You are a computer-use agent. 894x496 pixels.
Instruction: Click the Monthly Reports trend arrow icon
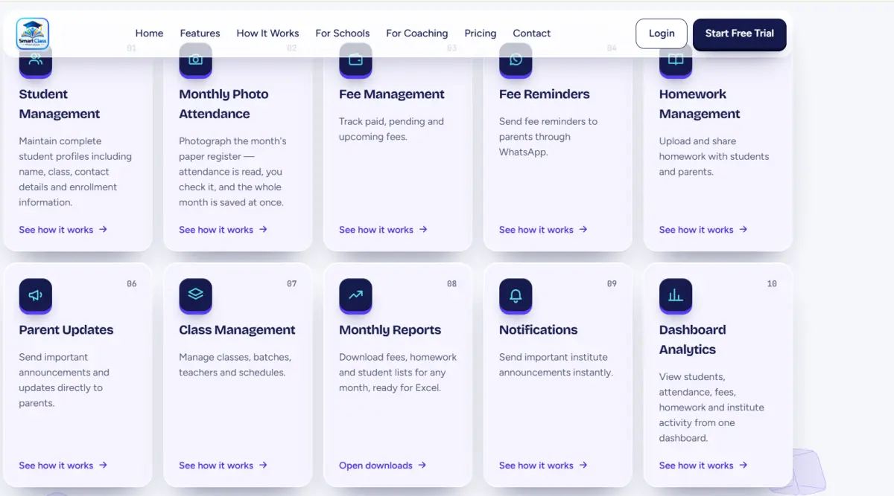[x=355, y=295]
